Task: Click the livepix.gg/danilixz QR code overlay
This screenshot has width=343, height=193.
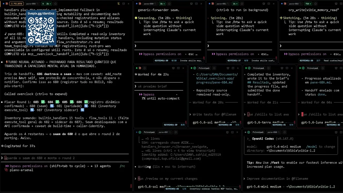Action: coord(41,28)
